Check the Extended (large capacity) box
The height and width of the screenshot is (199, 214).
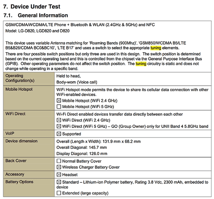tap(59, 193)
